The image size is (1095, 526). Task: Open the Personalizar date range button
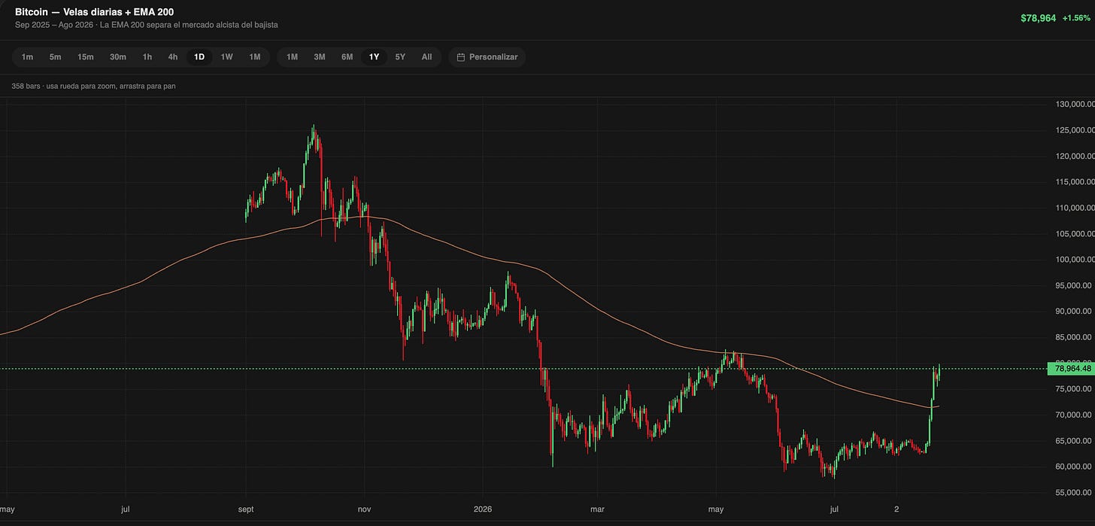487,57
